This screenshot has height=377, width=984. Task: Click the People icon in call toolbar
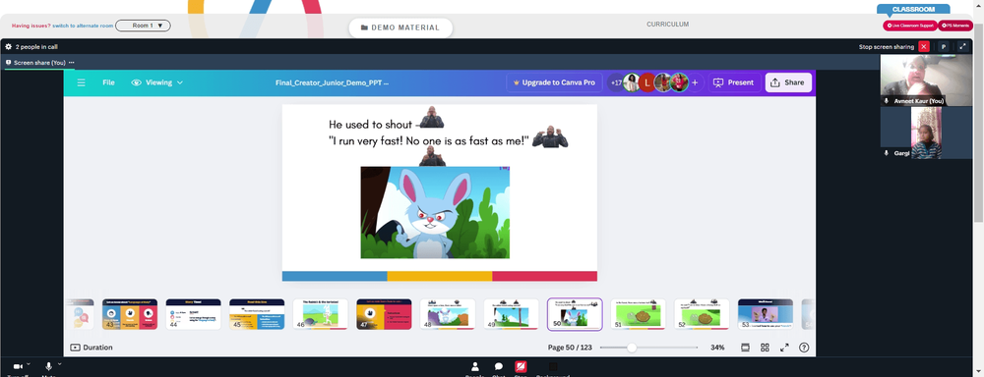click(x=475, y=367)
